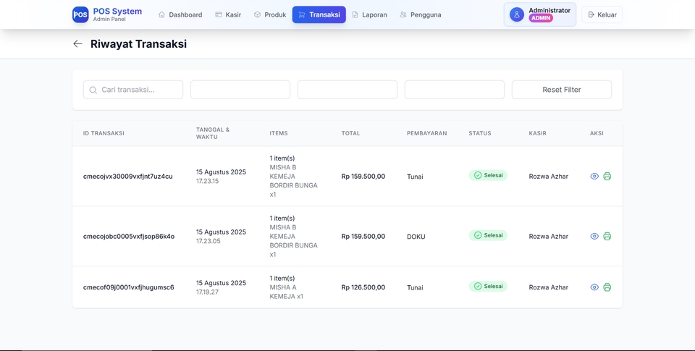695x351 pixels.
Task: View details of transaction cmecojobc0005vxfjsop86k4o
Action: (x=594, y=237)
